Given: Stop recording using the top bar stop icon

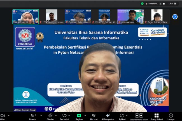Looking at the screenshot, I should coord(164,4).
